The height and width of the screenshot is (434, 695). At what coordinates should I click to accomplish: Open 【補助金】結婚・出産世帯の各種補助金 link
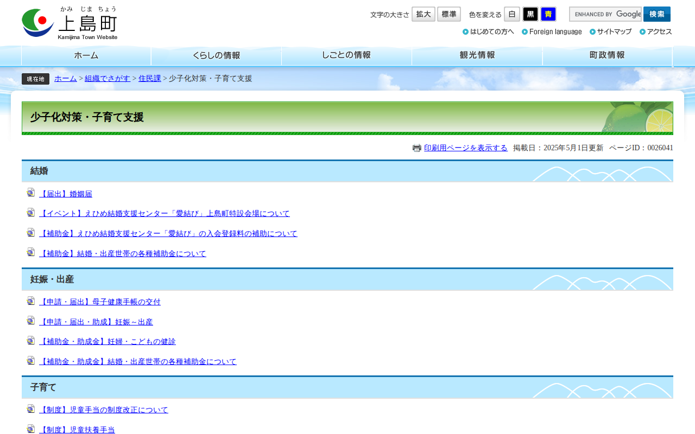pos(123,254)
